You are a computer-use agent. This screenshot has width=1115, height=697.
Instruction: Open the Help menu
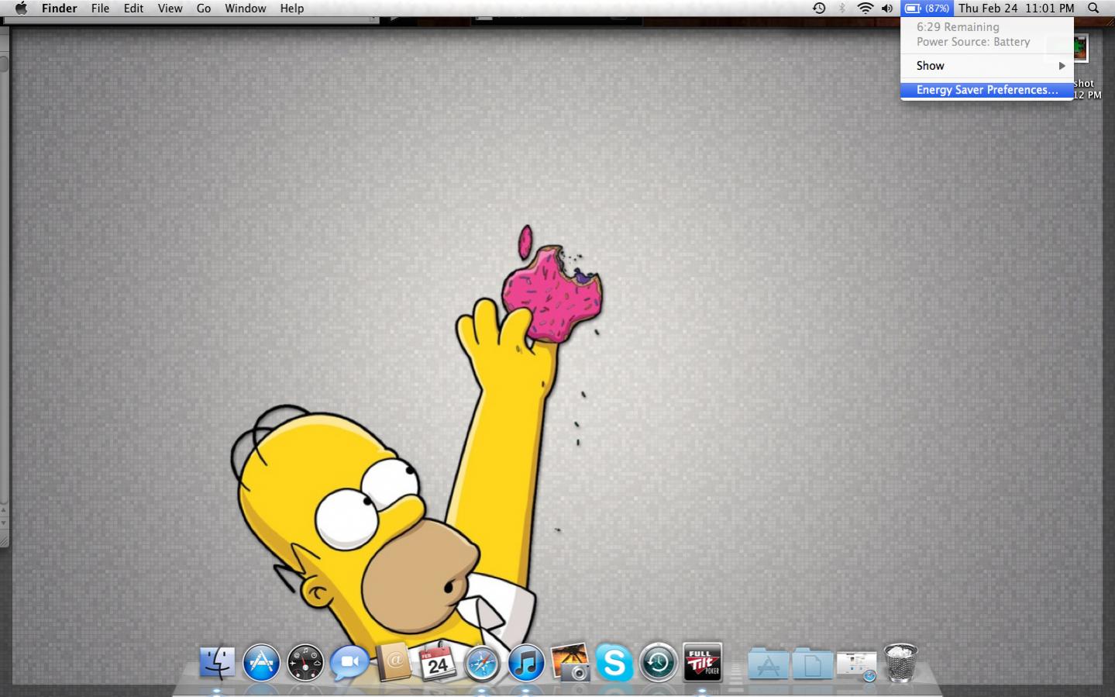(292, 9)
